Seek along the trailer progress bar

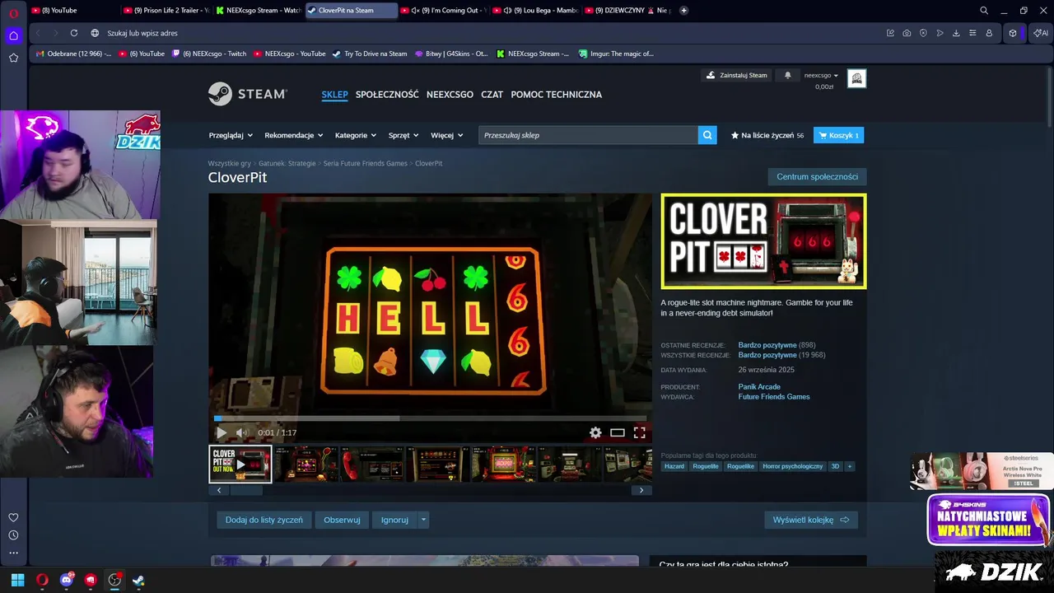click(430, 418)
